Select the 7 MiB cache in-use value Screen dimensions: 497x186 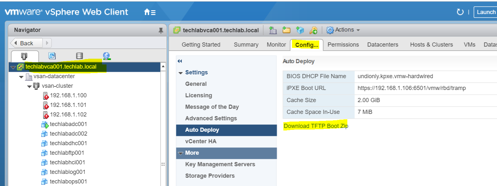coord(365,112)
